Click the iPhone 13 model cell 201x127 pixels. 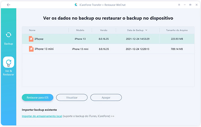tap(80, 39)
